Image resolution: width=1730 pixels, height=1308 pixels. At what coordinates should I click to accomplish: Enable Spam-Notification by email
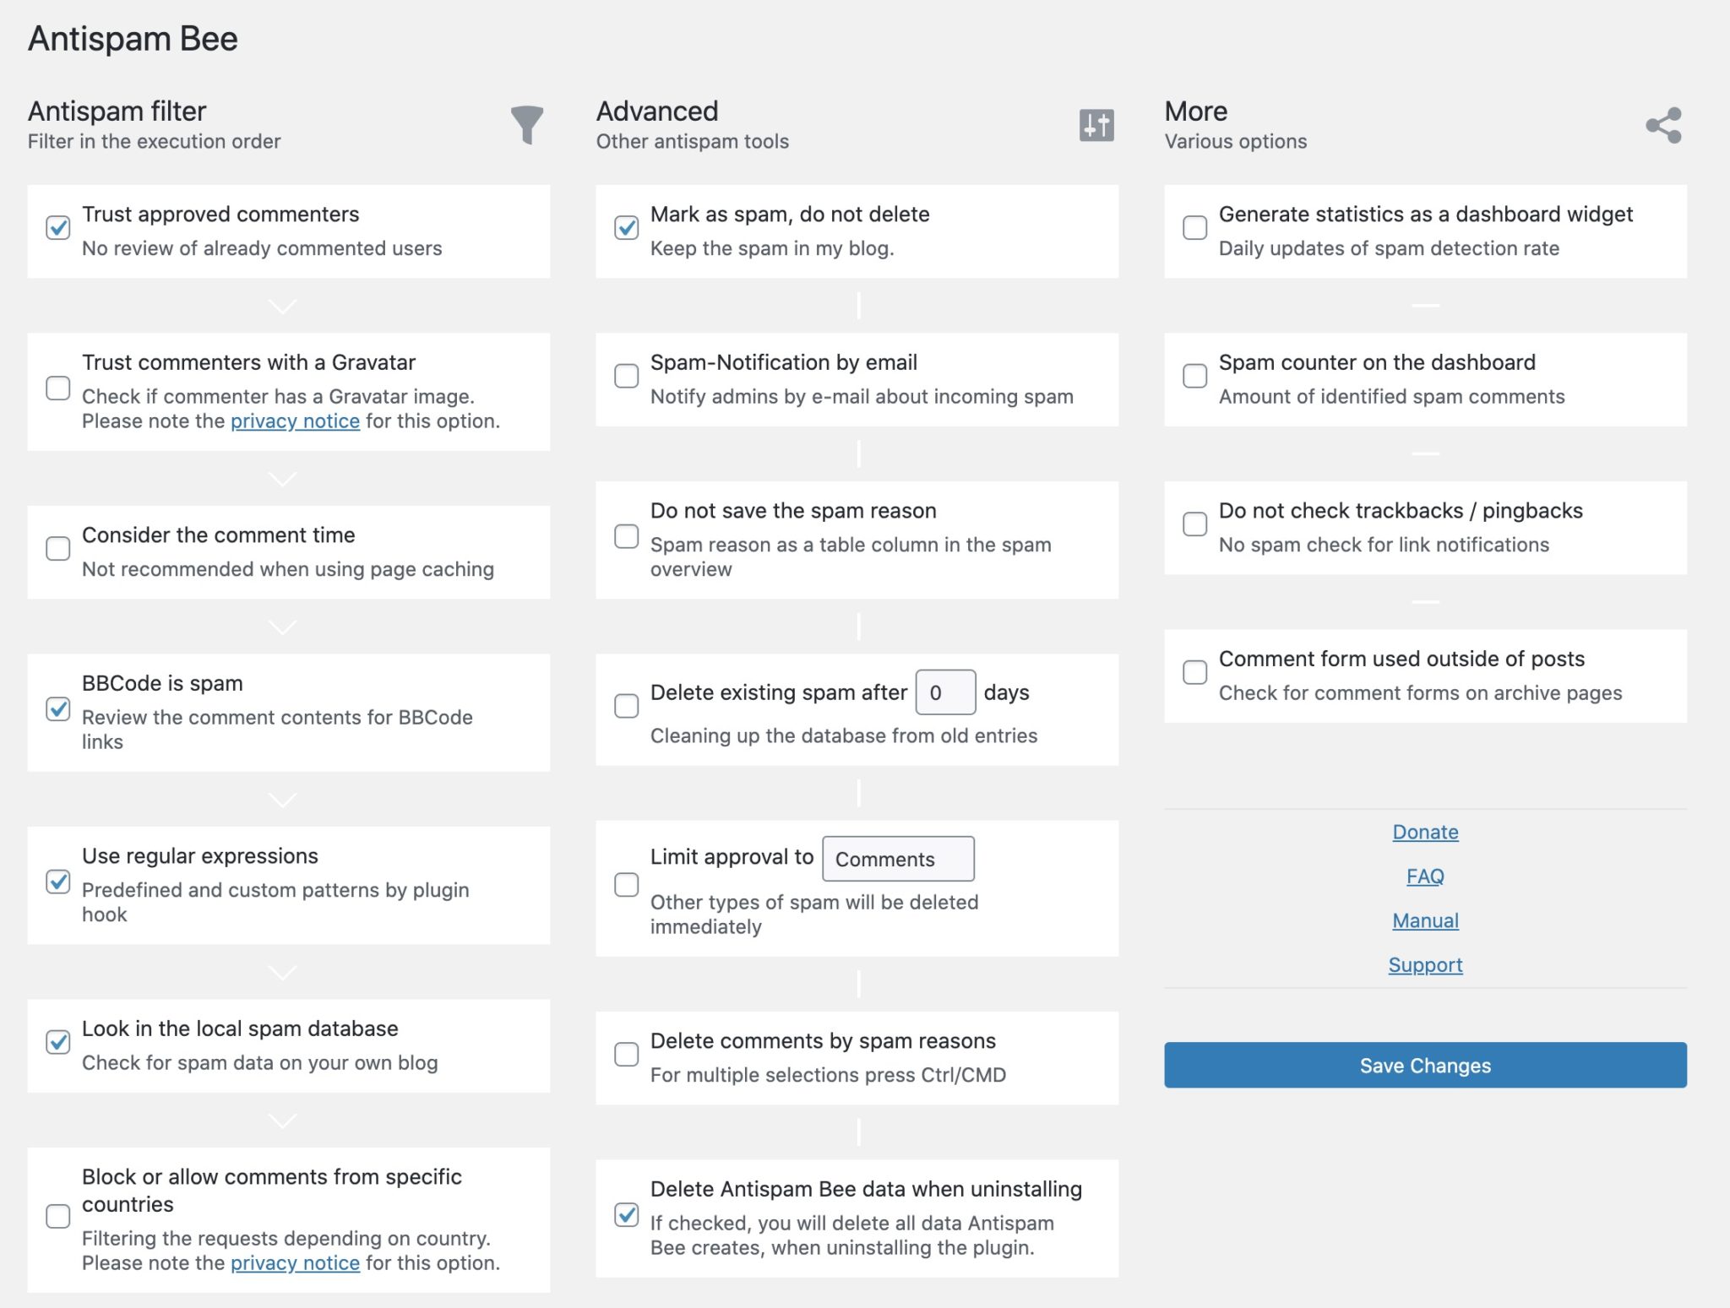click(626, 377)
